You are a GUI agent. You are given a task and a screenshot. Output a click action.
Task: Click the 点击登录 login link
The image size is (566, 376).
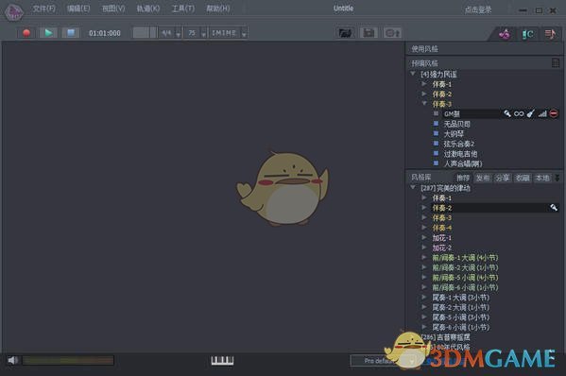coord(478,9)
